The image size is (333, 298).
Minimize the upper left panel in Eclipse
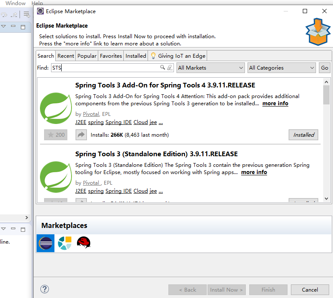[13, 26]
